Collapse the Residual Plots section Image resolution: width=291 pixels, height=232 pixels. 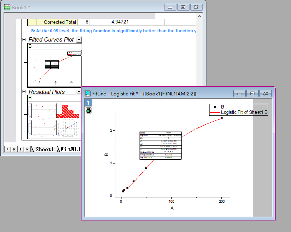tap(24, 92)
